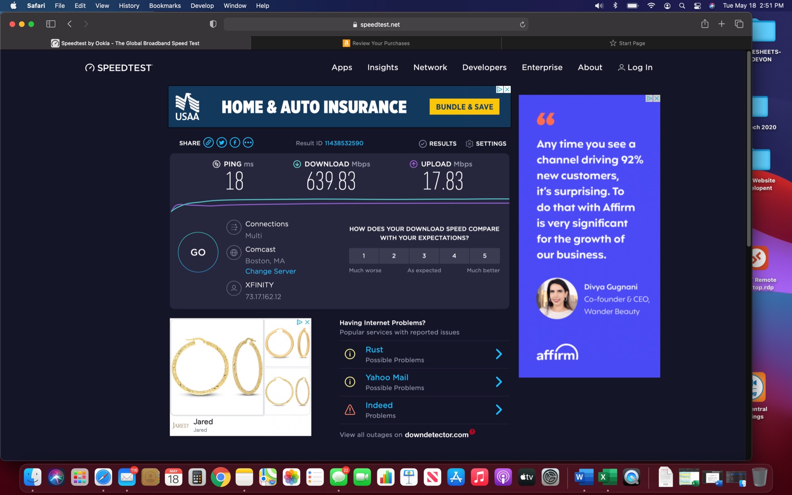Open a new tab with the plus icon
The height and width of the screenshot is (495, 792).
(x=722, y=24)
